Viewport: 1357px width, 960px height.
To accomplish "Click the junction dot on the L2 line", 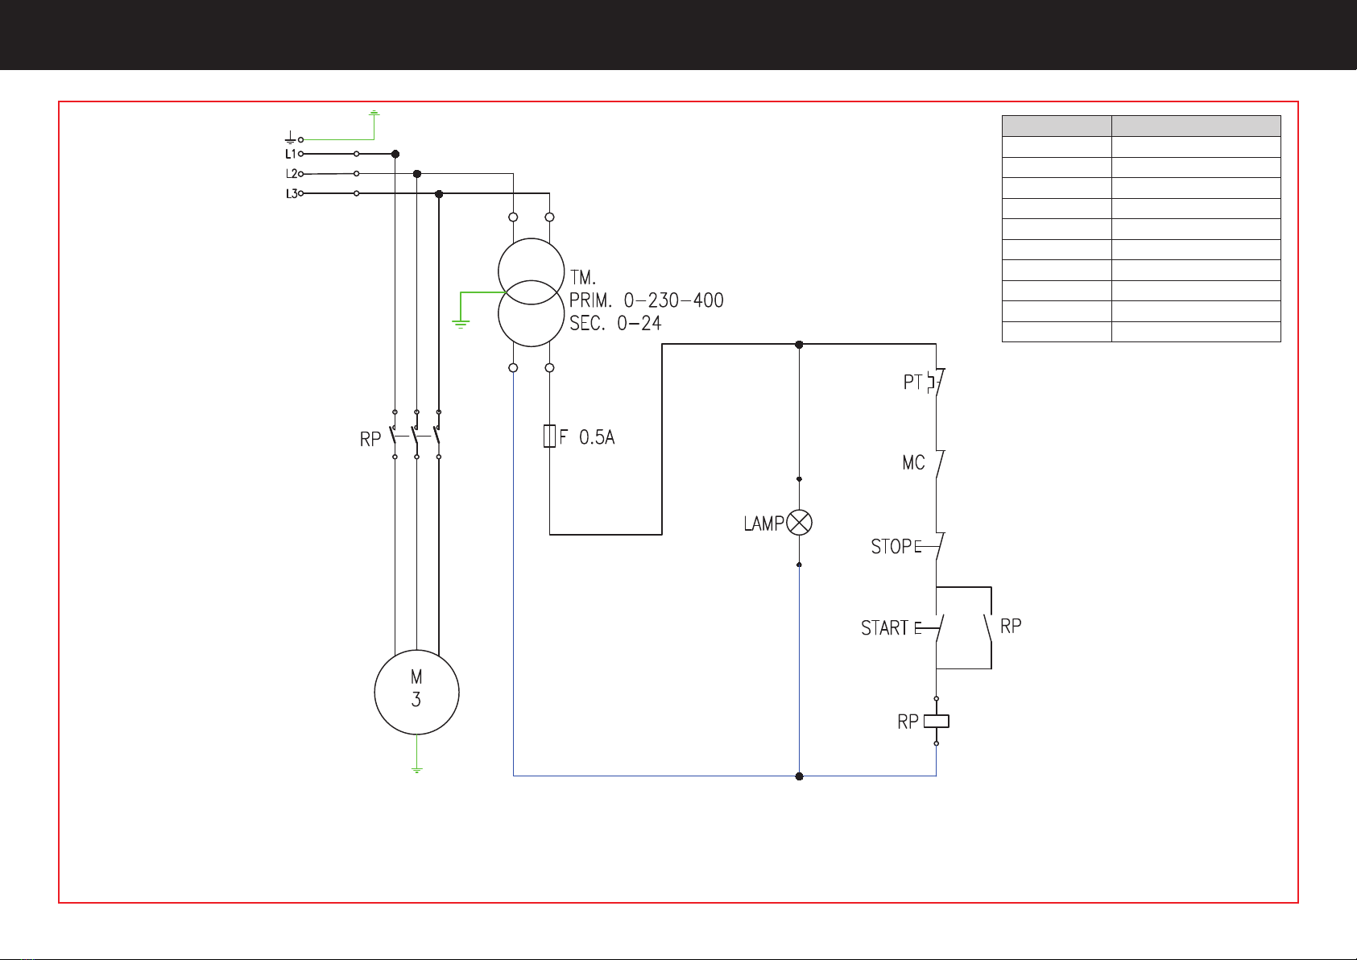I will pos(416,174).
